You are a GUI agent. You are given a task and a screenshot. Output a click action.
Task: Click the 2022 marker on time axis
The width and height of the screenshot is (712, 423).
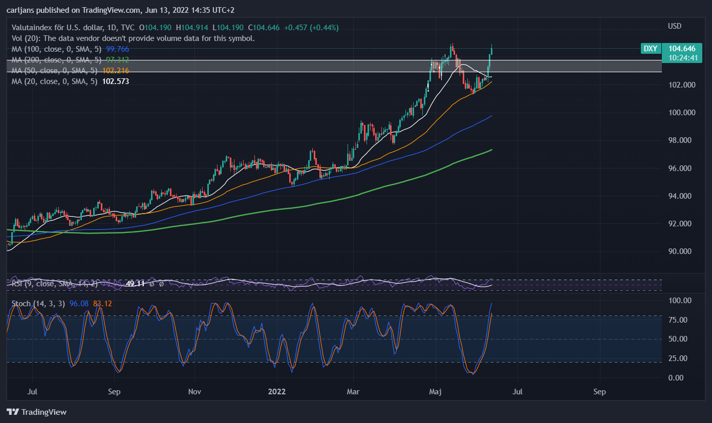277,392
